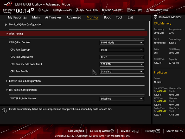
Task: Click the globe language icon
Action: point(40,10)
